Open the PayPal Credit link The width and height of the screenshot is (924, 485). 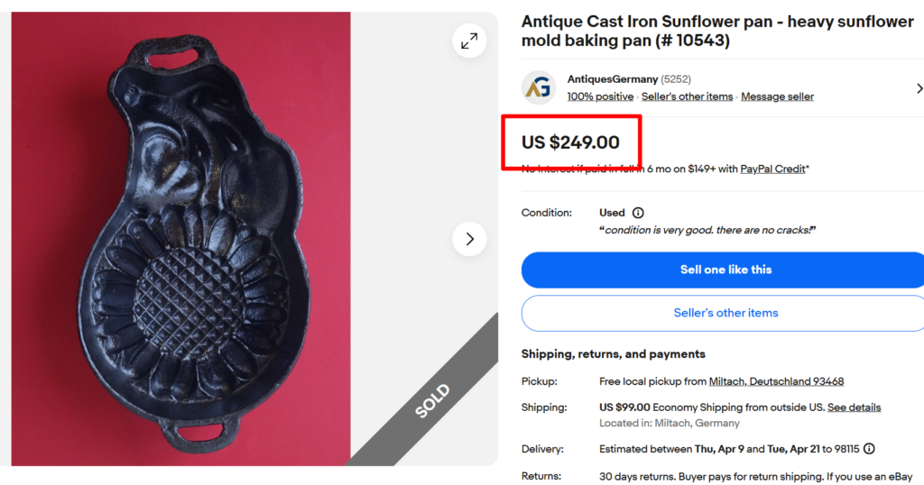tap(773, 169)
